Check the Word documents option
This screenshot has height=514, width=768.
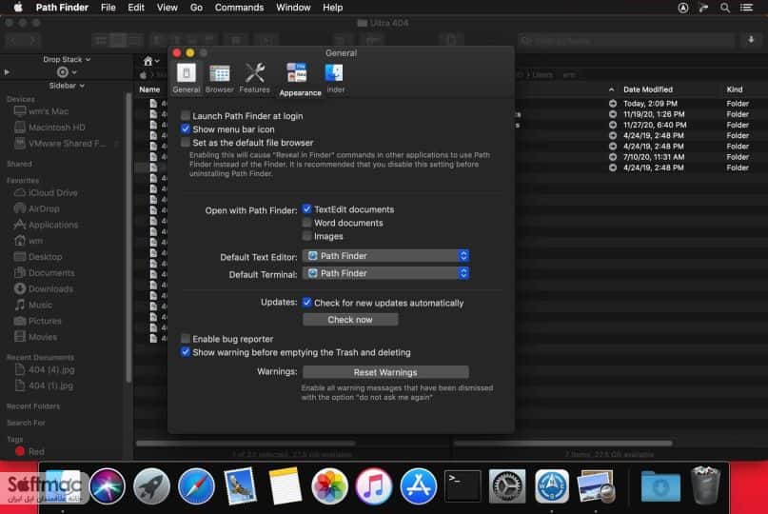[x=306, y=223]
